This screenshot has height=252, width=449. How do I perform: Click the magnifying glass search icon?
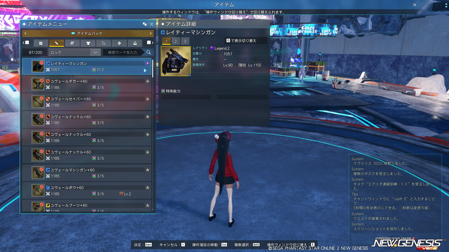[149, 52]
